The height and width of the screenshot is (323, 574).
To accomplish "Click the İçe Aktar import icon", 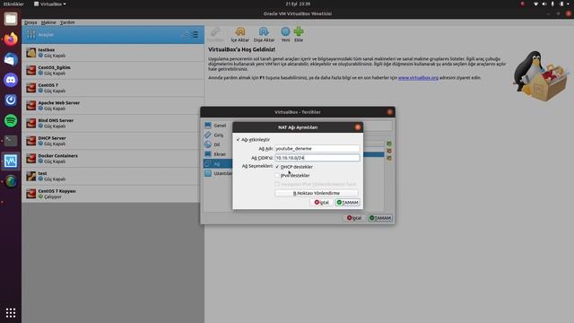I will coord(240,32).
